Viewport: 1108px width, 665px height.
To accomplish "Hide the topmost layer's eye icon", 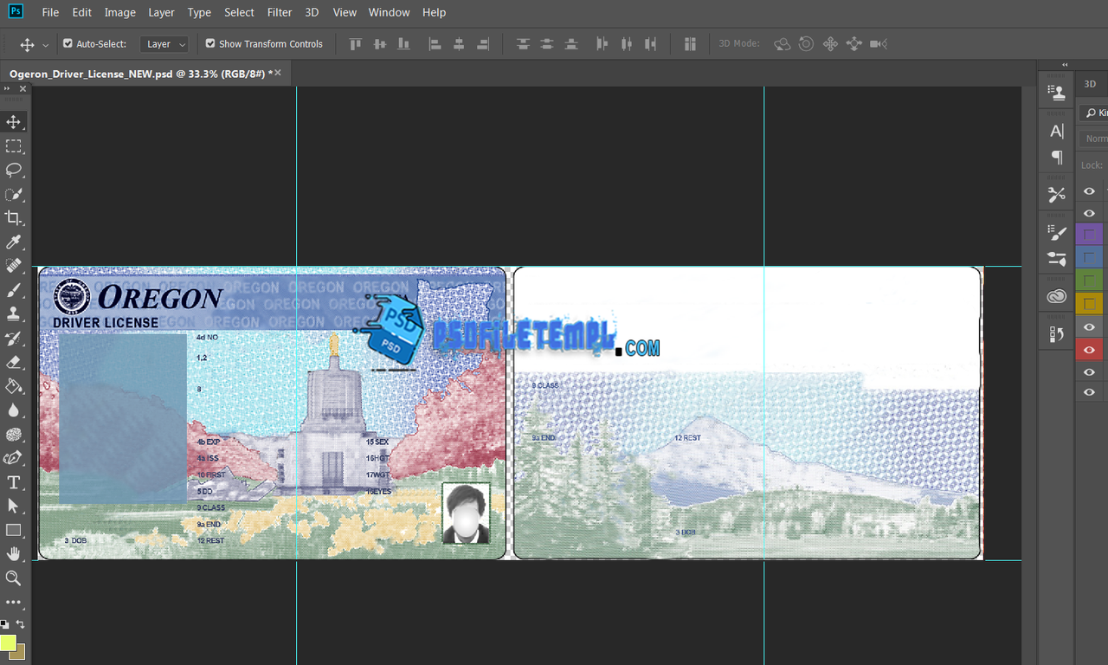I will (x=1089, y=191).
